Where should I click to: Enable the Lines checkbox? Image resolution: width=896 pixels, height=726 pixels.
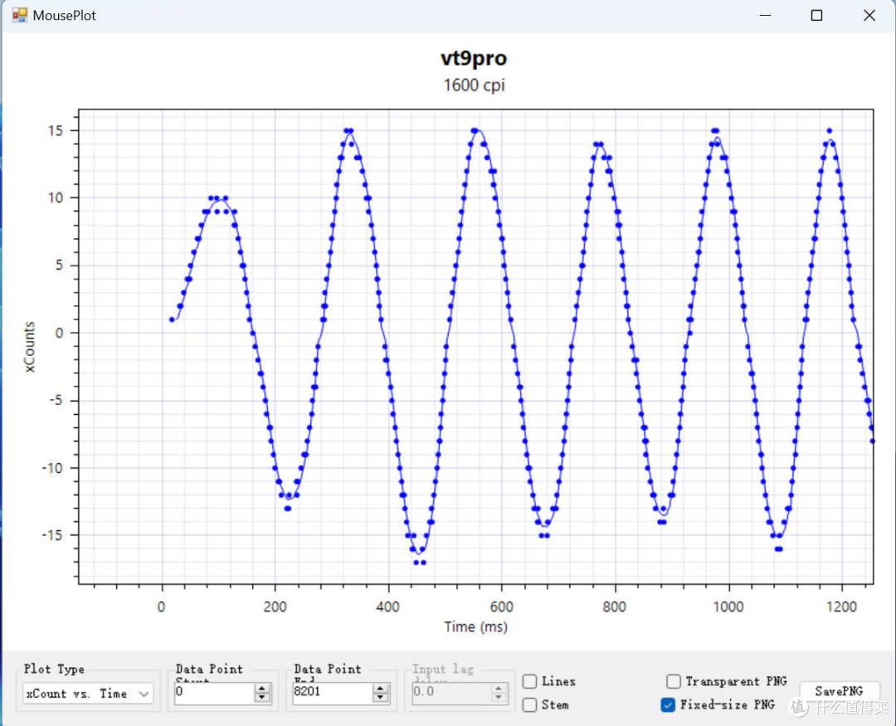(529, 681)
